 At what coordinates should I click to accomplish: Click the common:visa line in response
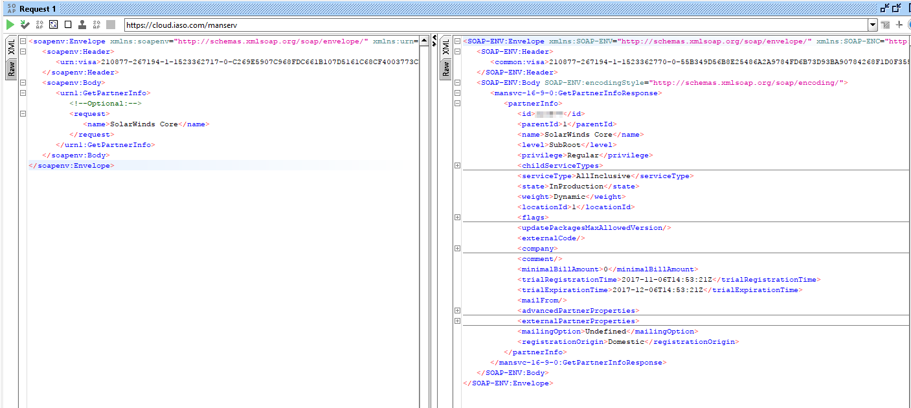click(700, 62)
